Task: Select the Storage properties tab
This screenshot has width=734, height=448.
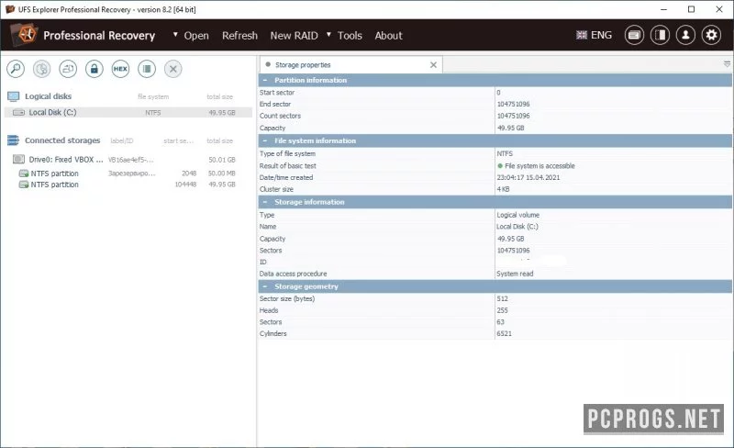Action: click(350, 64)
